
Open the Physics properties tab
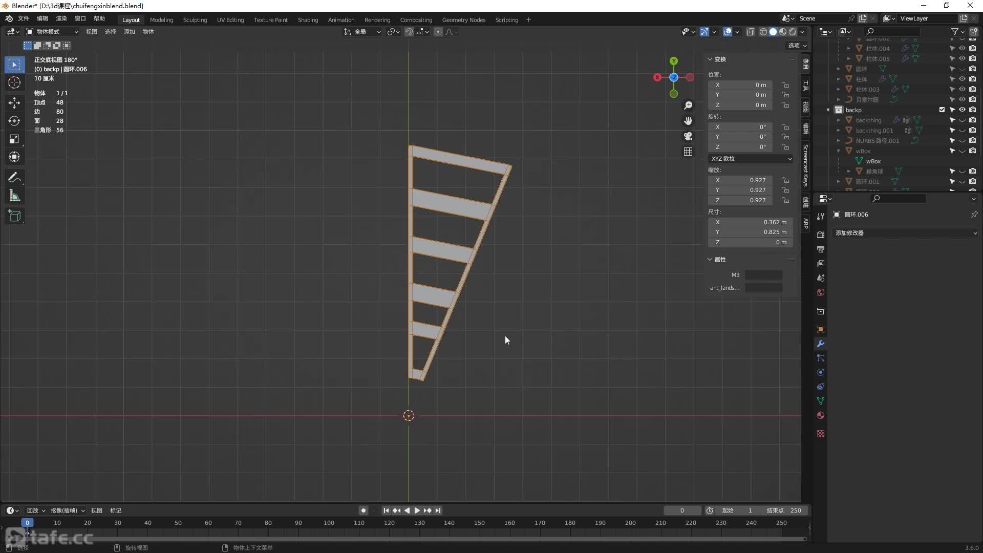(x=821, y=372)
